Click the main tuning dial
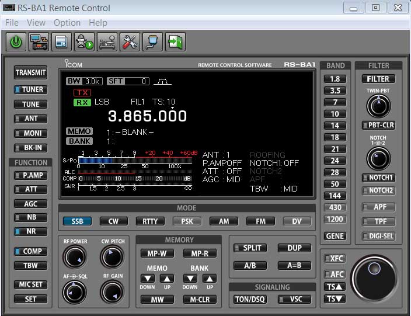This screenshot has width=411, height=316. (x=374, y=279)
